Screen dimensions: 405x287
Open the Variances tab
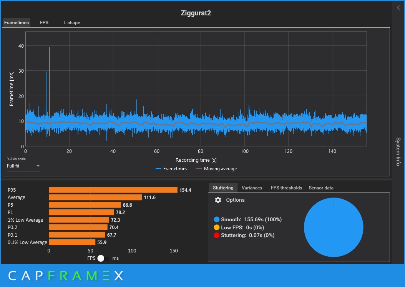[252, 188]
